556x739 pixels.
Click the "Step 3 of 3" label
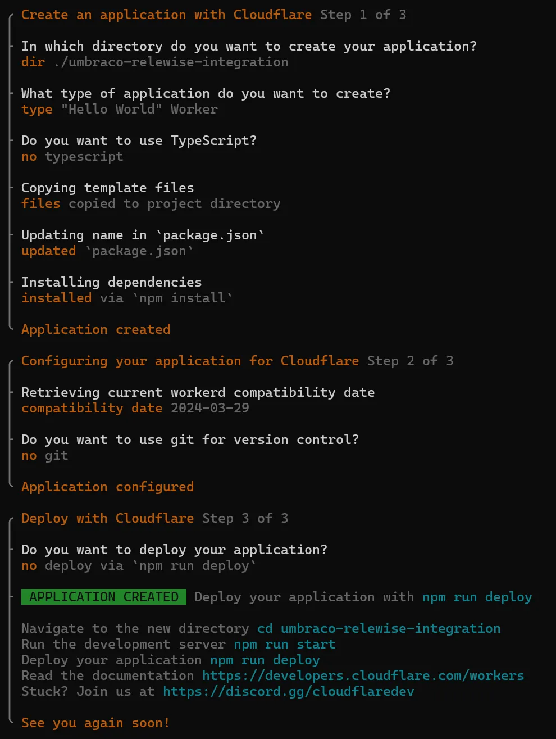tap(245, 518)
